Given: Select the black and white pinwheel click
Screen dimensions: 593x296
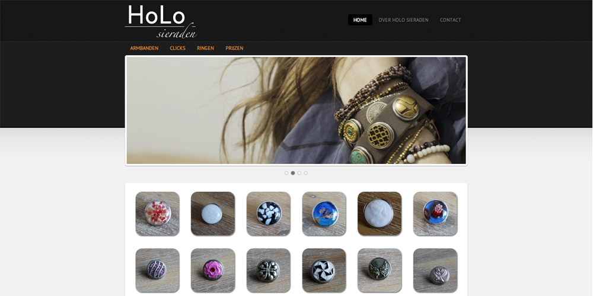Looking at the screenshot, I should click(x=324, y=271).
